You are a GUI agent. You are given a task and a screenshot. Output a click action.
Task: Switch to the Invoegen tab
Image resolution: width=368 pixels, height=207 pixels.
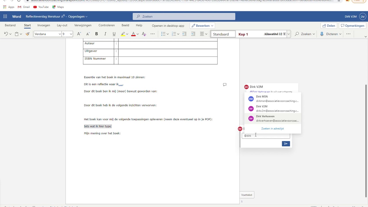[x=44, y=25]
